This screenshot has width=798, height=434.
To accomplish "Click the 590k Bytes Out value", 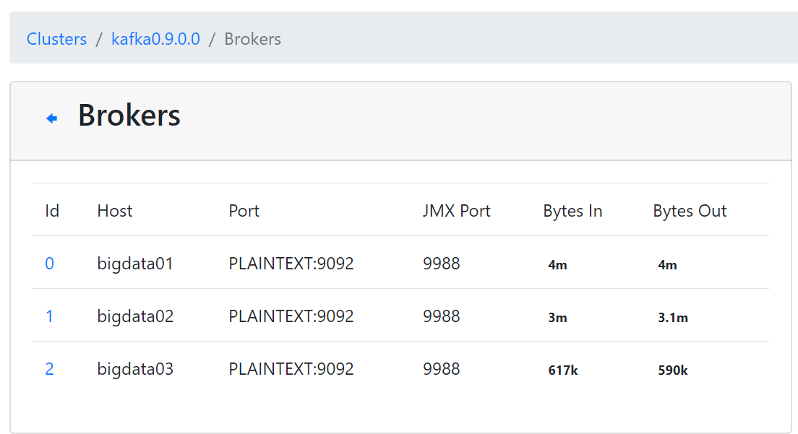I will [673, 370].
